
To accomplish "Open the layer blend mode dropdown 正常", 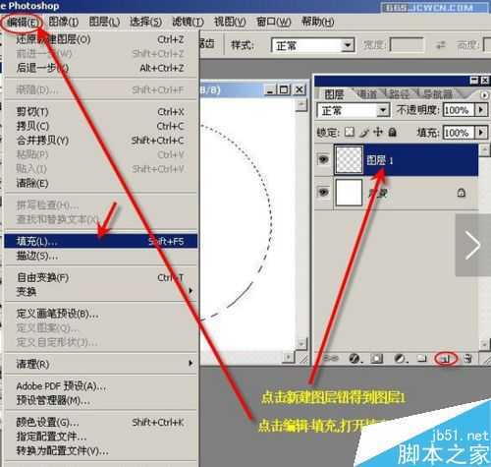I will (353, 110).
